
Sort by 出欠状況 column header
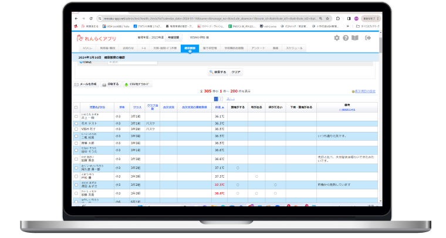[168, 107]
